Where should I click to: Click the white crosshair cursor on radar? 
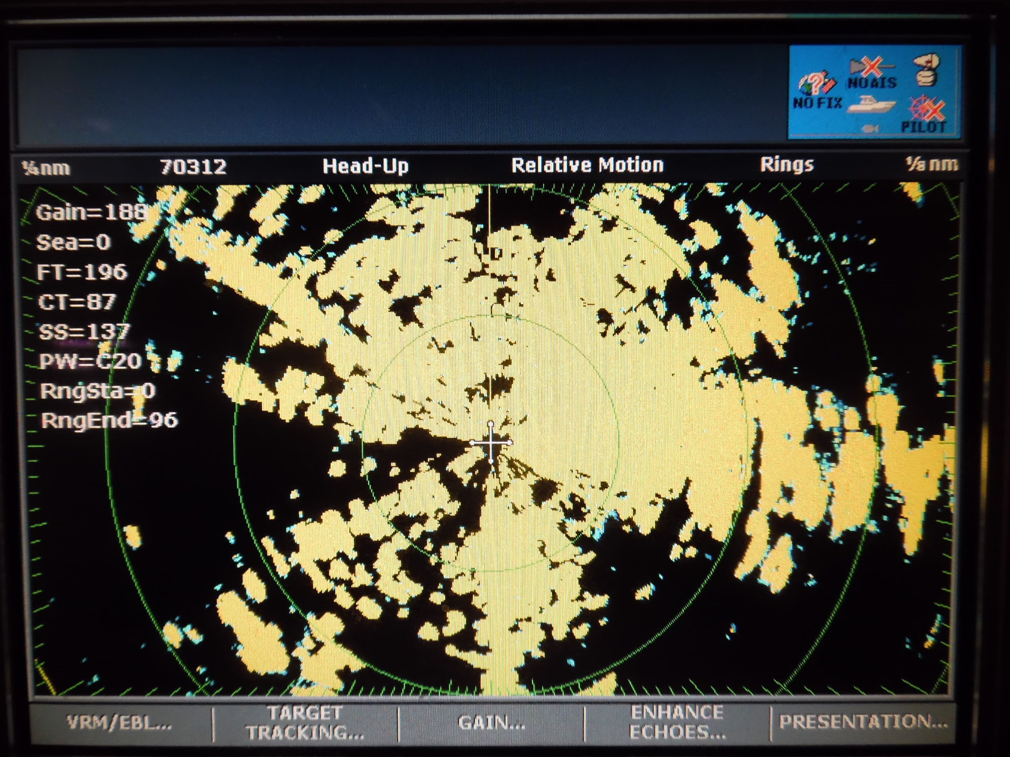click(491, 443)
